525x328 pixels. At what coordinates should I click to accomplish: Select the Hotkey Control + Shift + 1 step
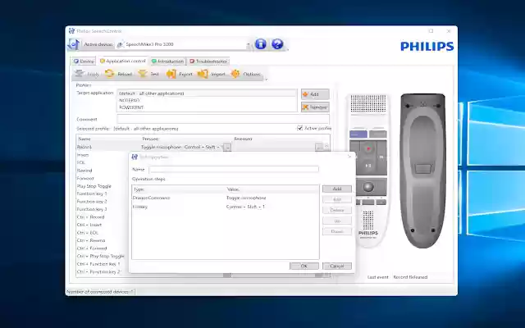[226, 207]
